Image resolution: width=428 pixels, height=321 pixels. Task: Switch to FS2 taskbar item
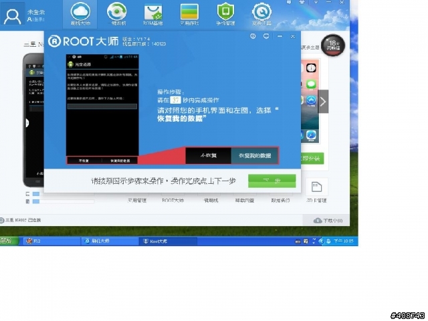(x=51, y=241)
